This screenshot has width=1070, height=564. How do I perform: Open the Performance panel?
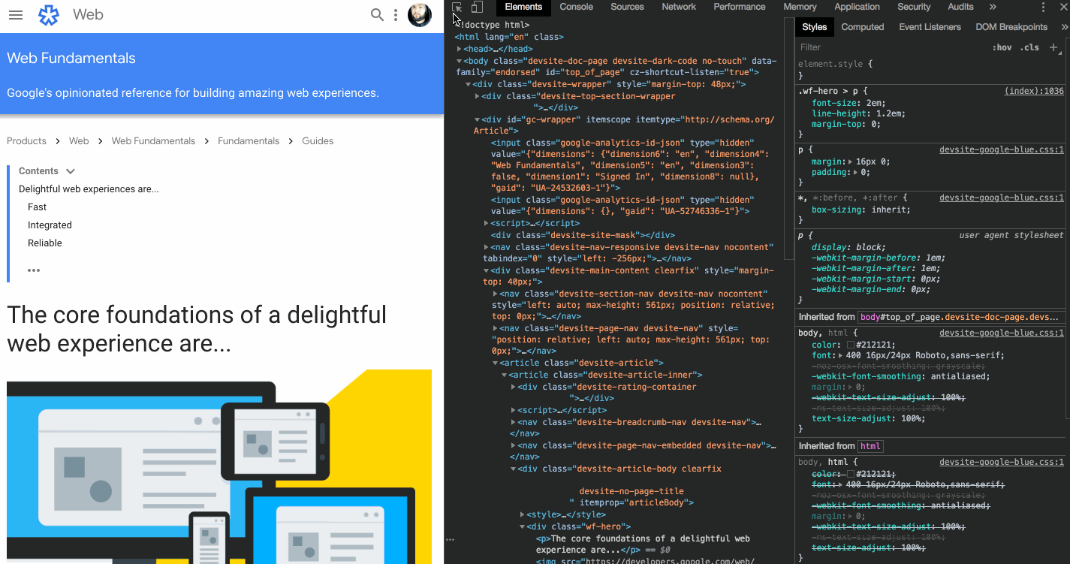tap(740, 7)
